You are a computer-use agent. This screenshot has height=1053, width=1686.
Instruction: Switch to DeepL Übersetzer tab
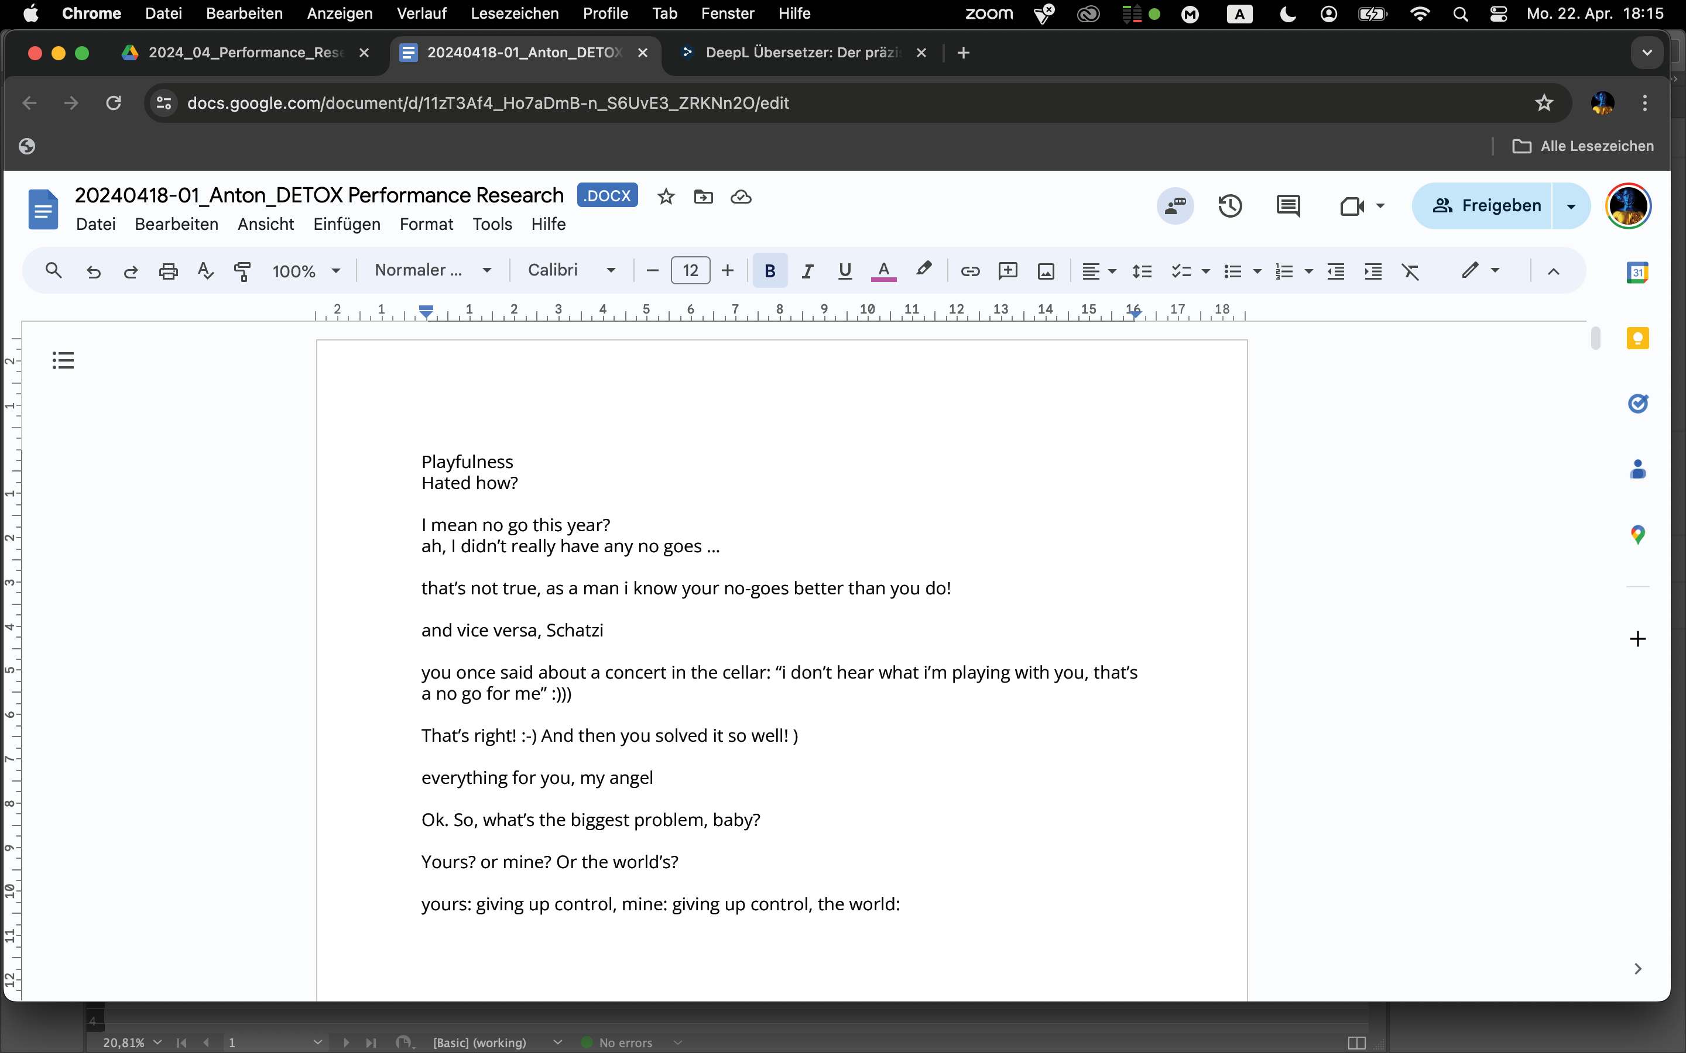click(x=801, y=53)
